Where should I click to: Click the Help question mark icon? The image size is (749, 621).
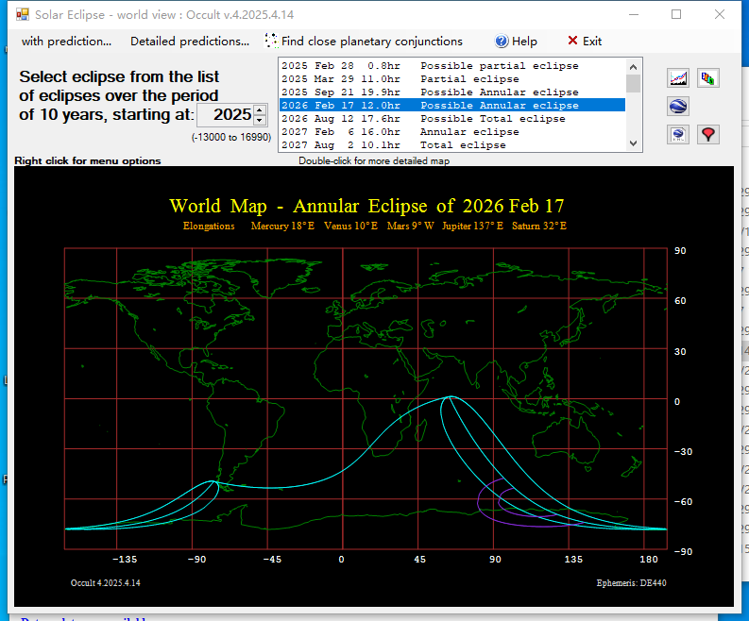click(x=502, y=42)
